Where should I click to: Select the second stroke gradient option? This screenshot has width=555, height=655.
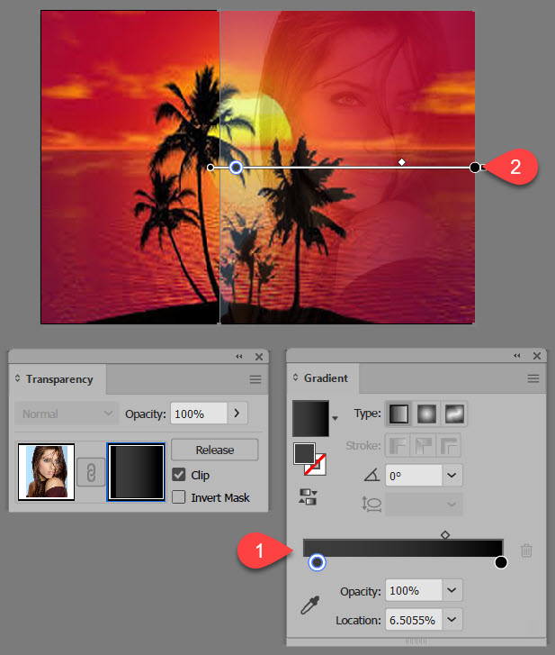424,445
